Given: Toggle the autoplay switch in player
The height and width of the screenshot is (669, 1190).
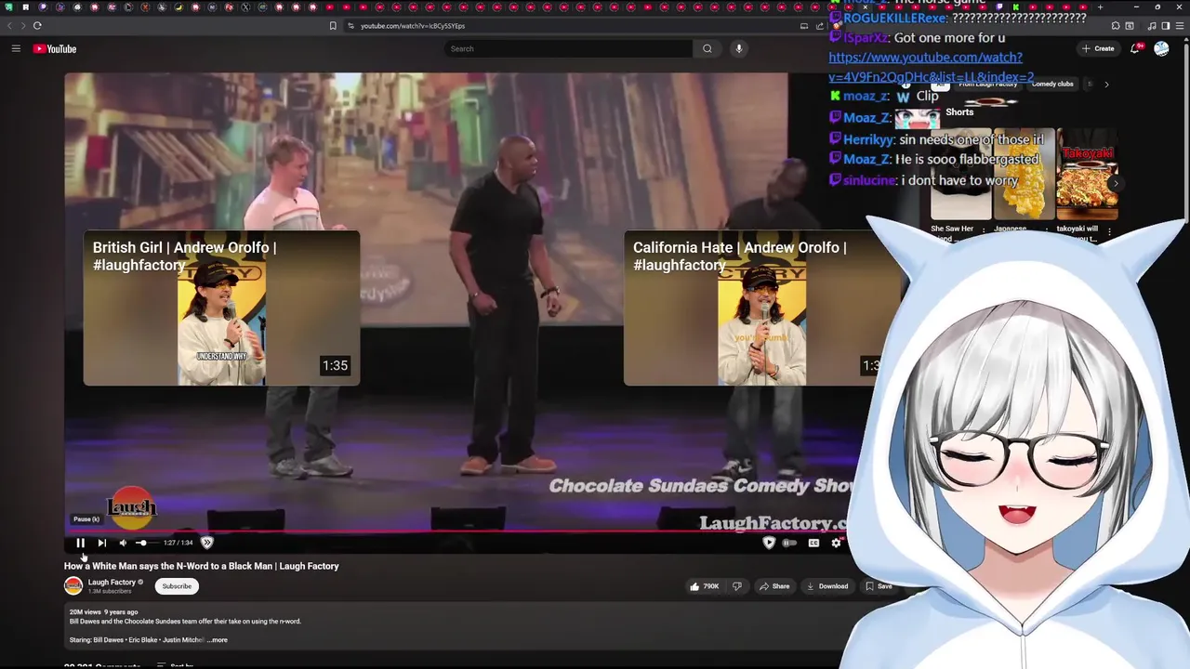Looking at the screenshot, I should click(x=789, y=543).
